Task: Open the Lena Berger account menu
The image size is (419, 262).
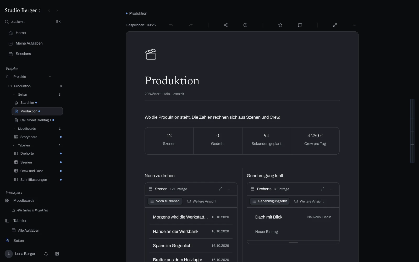Action: click(x=20, y=254)
